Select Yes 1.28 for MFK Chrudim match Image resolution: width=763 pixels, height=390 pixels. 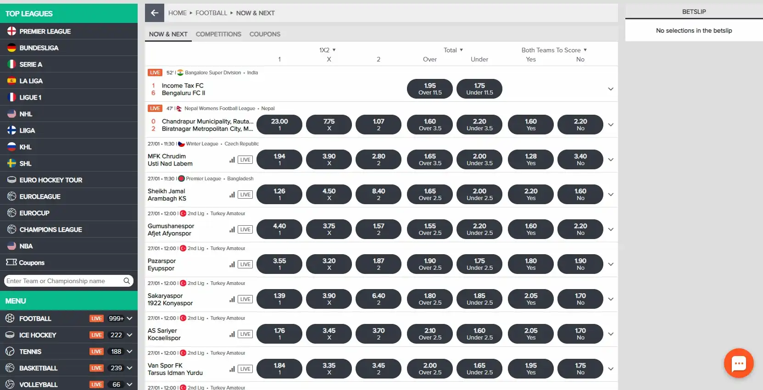coord(530,160)
